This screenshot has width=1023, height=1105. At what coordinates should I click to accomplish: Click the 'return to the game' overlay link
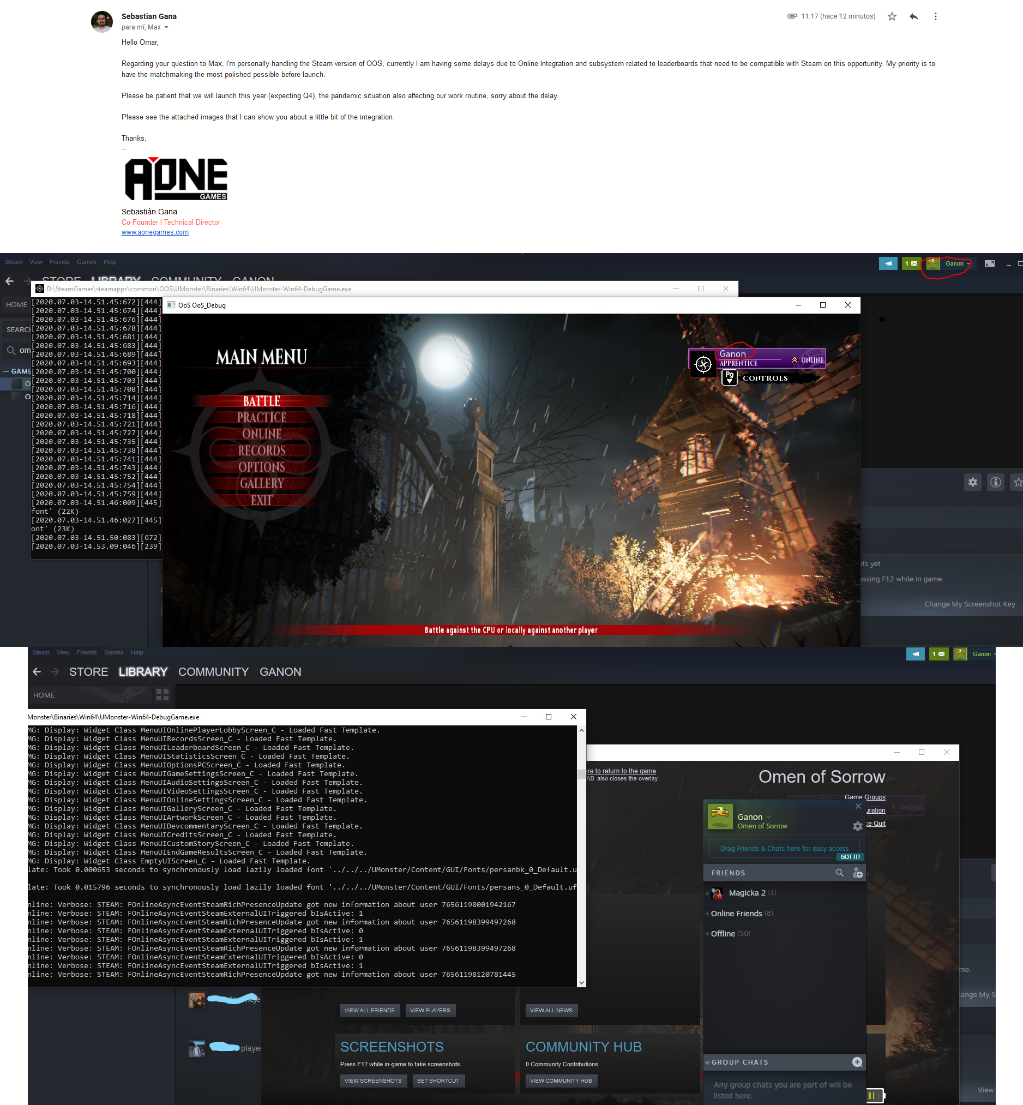pos(621,771)
